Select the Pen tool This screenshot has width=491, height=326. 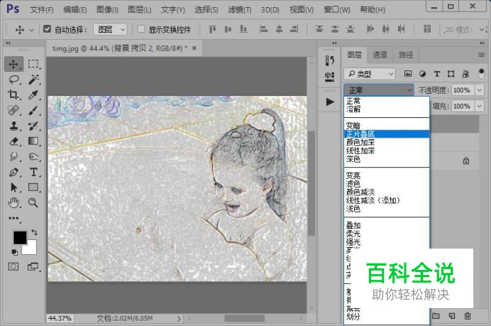pyautogui.click(x=13, y=172)
